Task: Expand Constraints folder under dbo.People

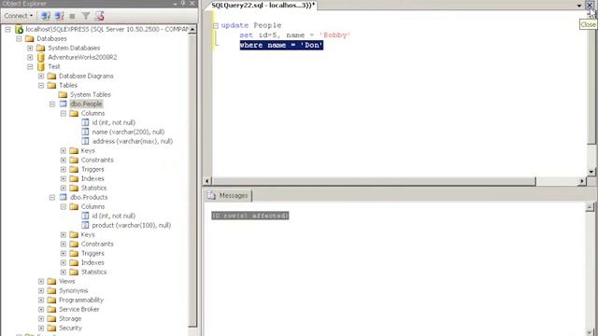Action: pos(64,160)
